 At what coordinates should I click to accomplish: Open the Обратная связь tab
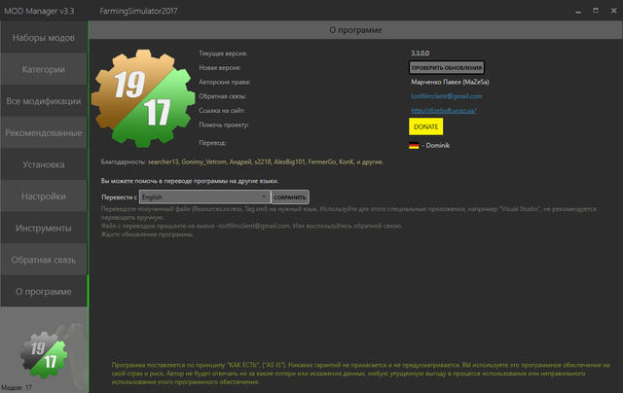pos(44,260)
